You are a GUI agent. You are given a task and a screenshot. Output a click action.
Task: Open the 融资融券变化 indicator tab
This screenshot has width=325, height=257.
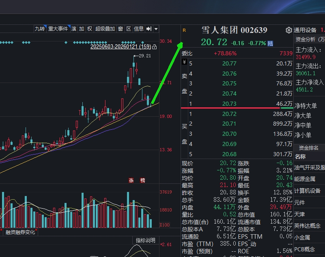coord(20,232)
